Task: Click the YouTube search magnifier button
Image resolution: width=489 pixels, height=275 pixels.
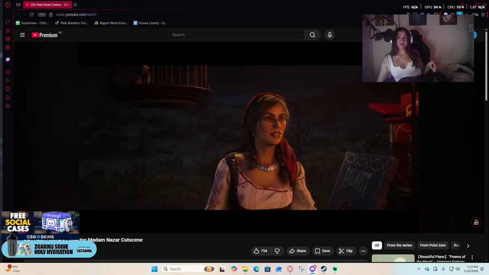Action: 313,35
